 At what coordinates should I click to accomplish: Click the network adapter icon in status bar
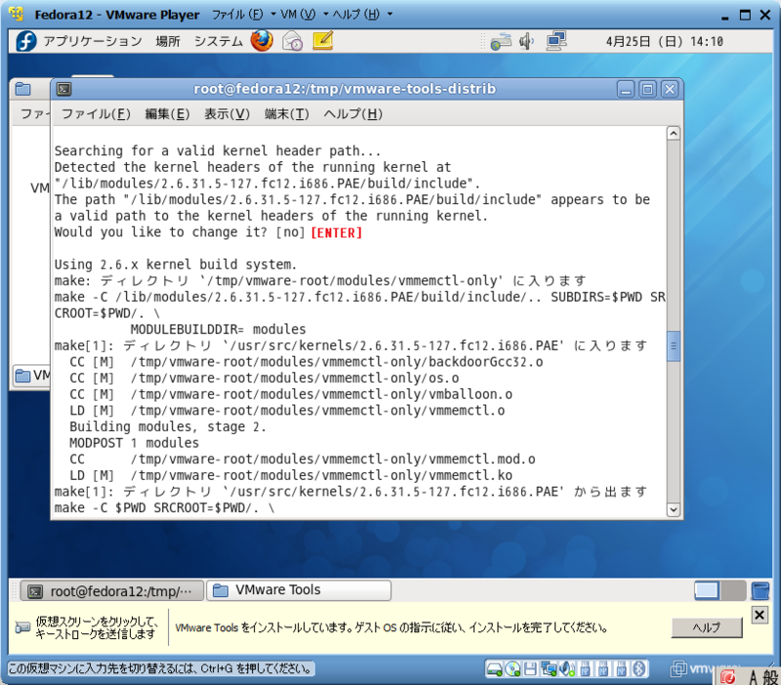(x=548, y=670)
